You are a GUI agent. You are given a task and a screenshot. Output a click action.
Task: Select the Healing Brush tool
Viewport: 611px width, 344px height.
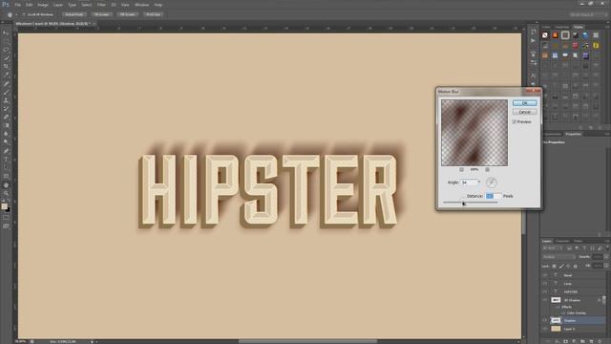(x=6, y=83)
